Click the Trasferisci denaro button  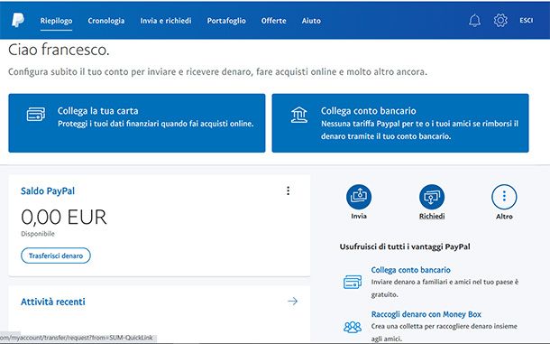click(x=56, y=256)
